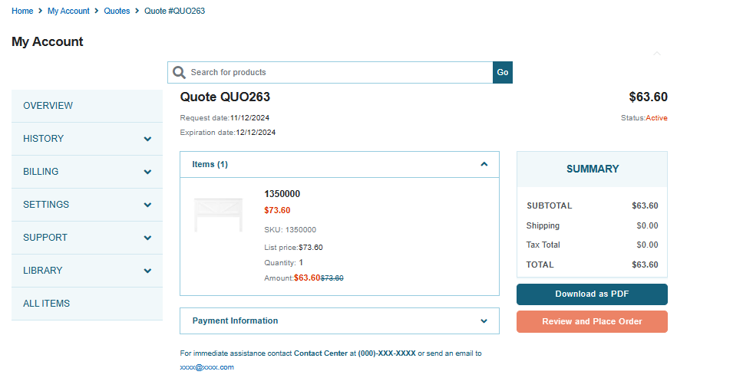Open the Home breadcrumb link

point(22,11)
